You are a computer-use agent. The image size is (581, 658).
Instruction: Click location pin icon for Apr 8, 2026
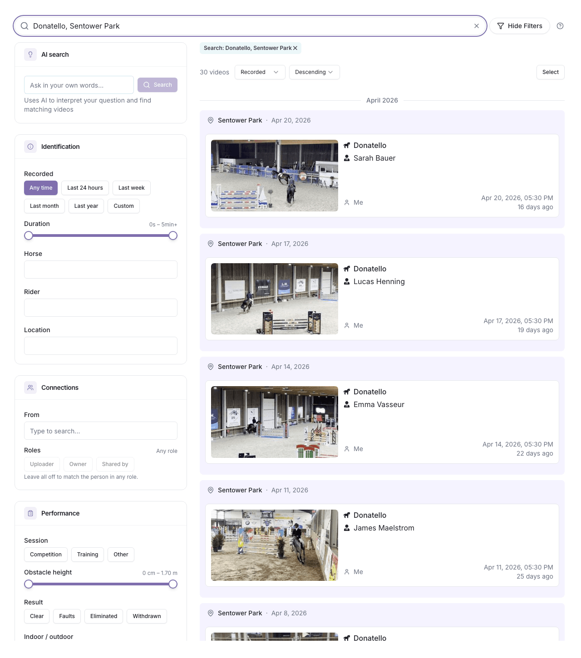(211, 613)
